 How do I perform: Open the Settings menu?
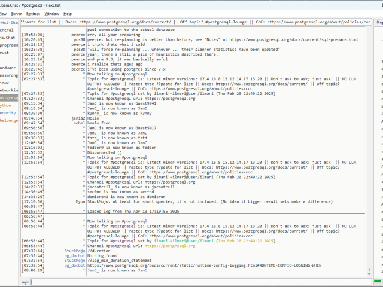(34, 13)
